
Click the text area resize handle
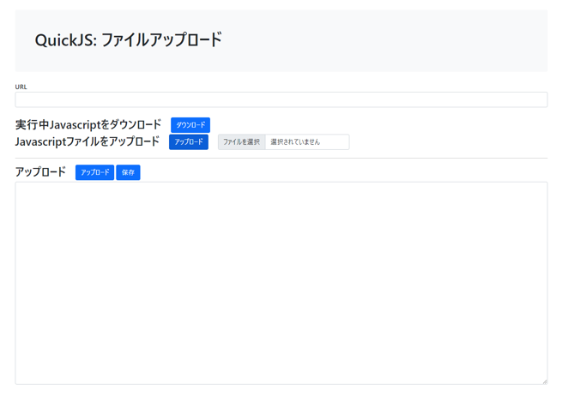pyautogui.click(x=545, y=381)
